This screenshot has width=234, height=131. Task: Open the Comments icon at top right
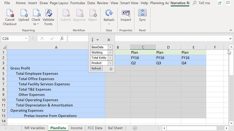pyautogui.click(x=228, y=3)
